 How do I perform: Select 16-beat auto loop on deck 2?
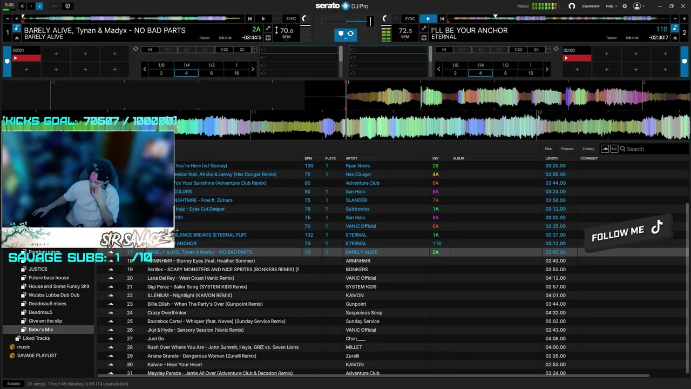(x=530, y=73)
